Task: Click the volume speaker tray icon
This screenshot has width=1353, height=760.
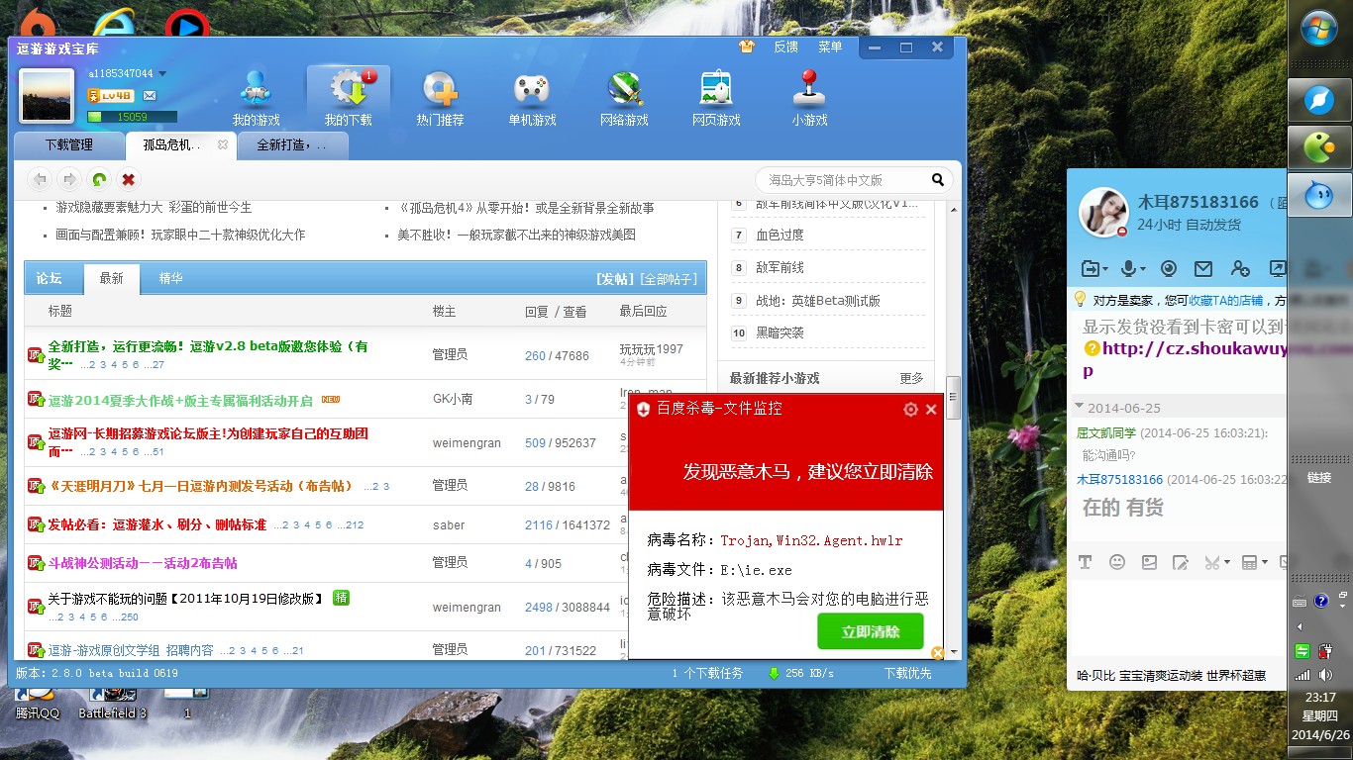Action: (1324, 675)
